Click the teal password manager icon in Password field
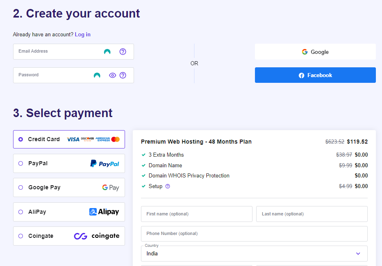 97,75
